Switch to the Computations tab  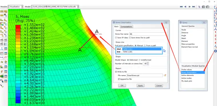pos(126,26)
